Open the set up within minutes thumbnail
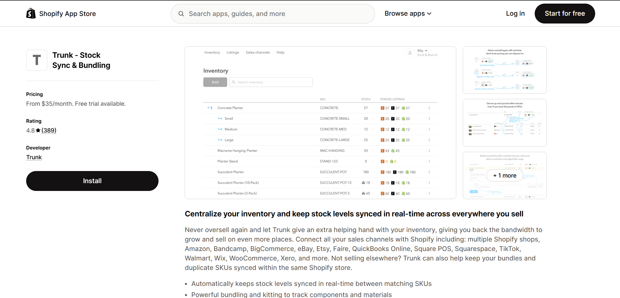Viewport: 620px width, 298px height. [505, 123]
